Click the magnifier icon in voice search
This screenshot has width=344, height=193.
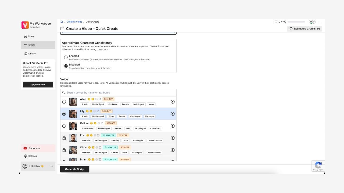click(x=64, y=92)
